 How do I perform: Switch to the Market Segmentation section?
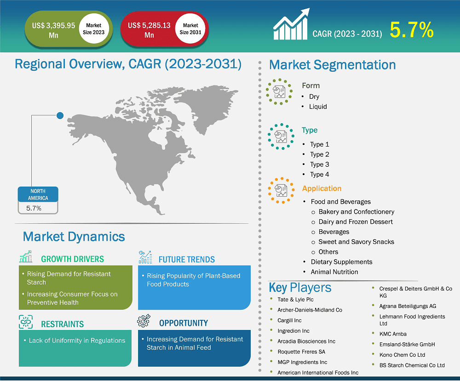tap(333, 65)
